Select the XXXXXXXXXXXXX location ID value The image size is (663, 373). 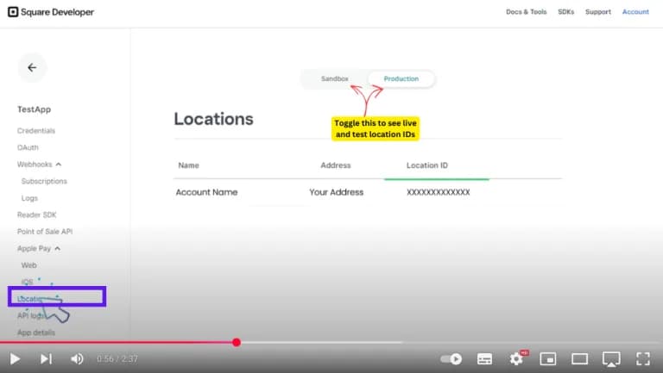click(x=438, y=192)
